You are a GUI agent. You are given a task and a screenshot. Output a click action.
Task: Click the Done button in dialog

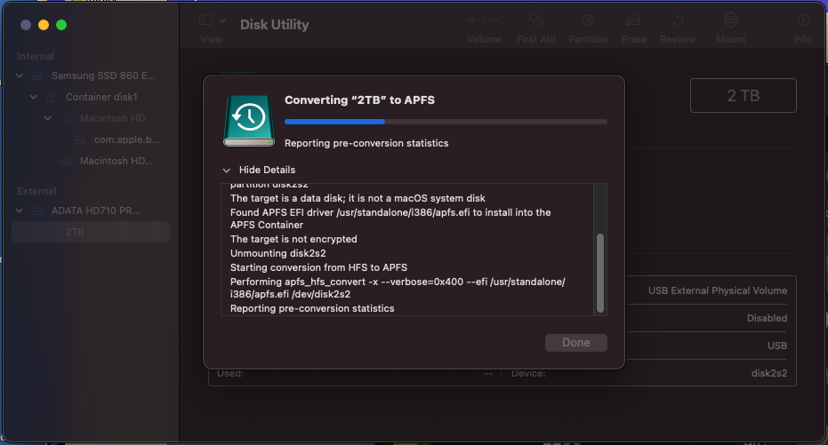[x=576, y=343]
